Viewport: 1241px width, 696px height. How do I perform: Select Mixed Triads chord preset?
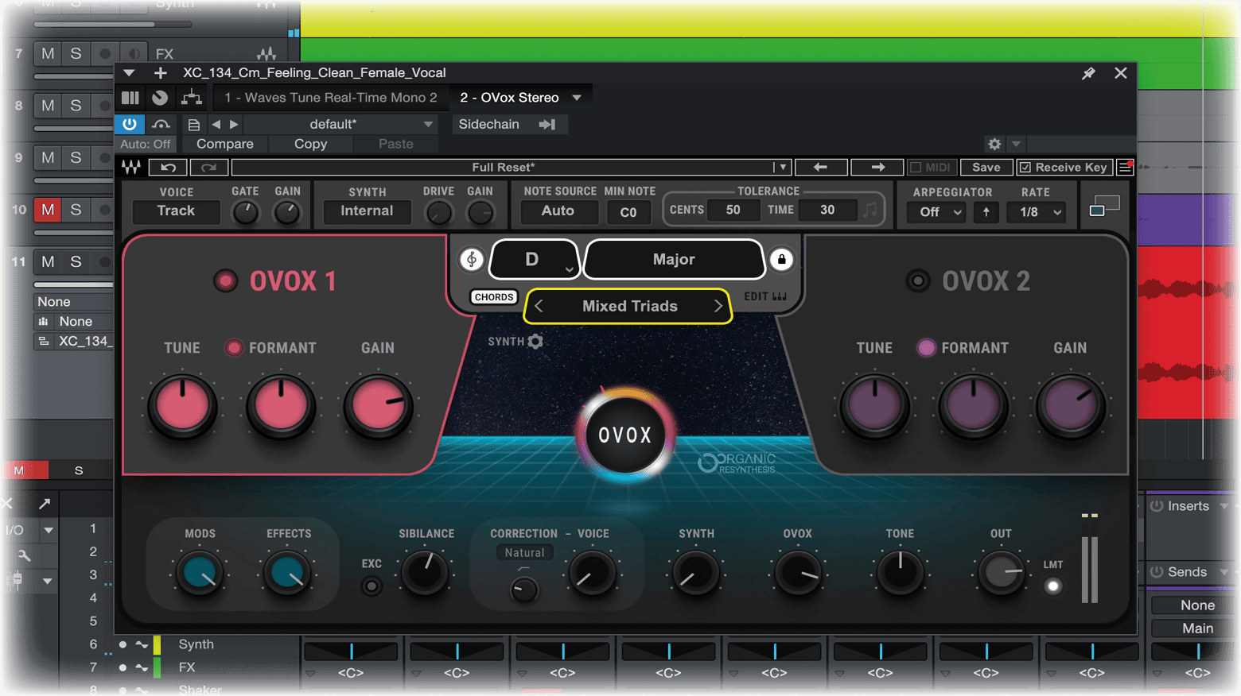(x=629, y=306)
